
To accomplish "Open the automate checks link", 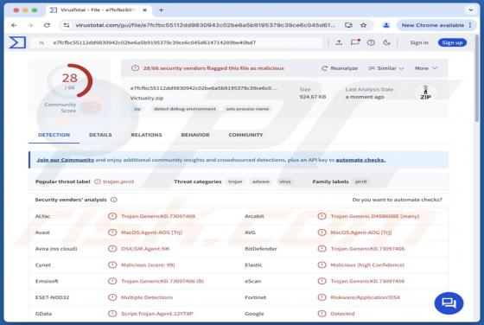I will (360, 160).
